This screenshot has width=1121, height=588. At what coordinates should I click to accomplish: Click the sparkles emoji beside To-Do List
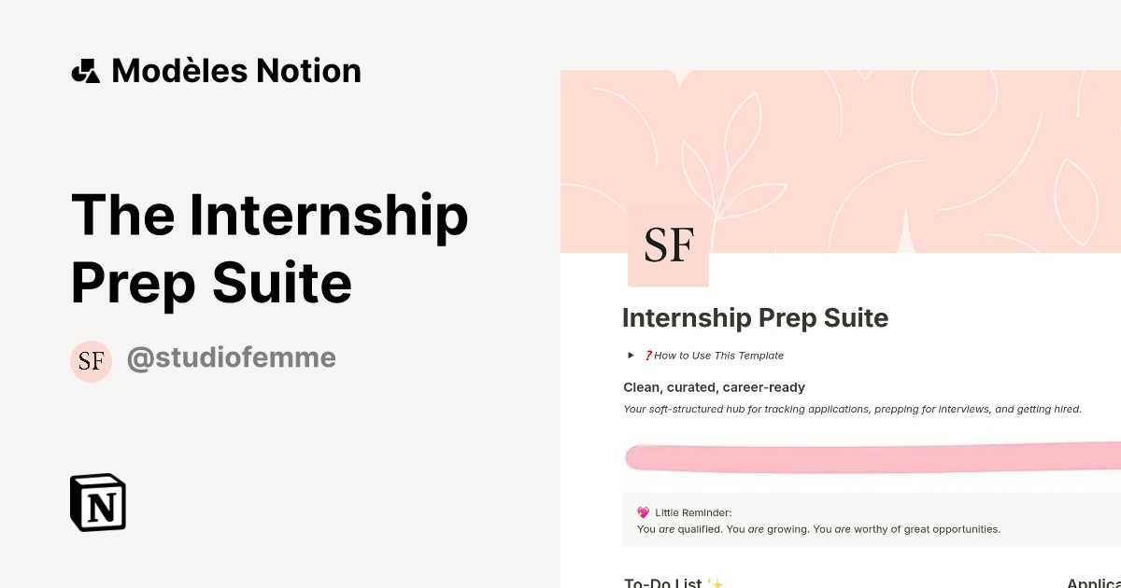(715, 581)
